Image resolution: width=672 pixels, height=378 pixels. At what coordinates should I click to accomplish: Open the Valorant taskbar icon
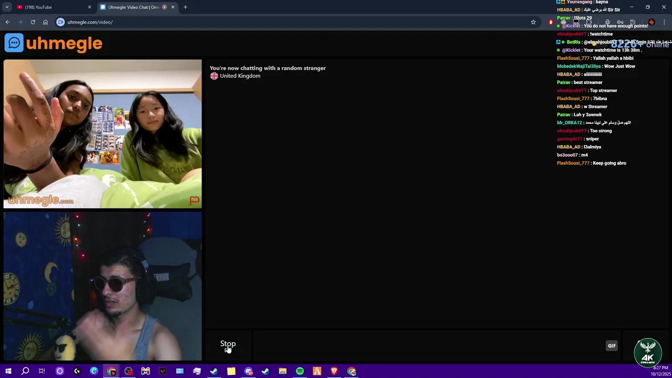[x=163, y=371]
